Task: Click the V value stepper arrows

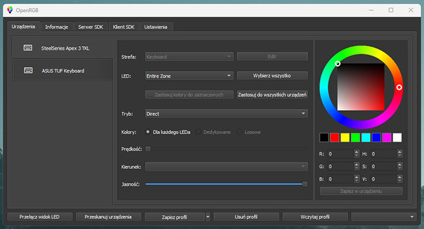Action: (400, 179)
